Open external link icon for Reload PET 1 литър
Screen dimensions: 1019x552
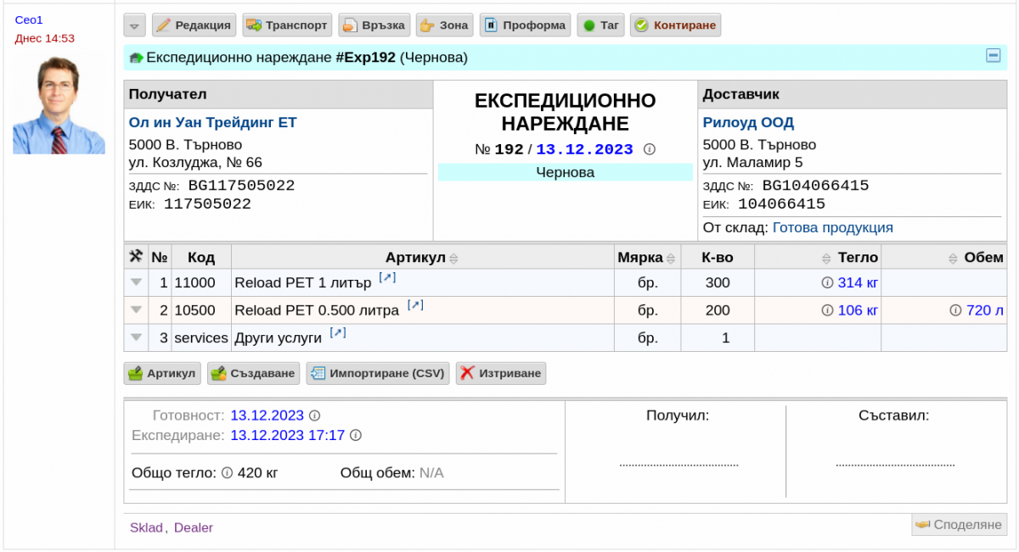click(387, 278)
